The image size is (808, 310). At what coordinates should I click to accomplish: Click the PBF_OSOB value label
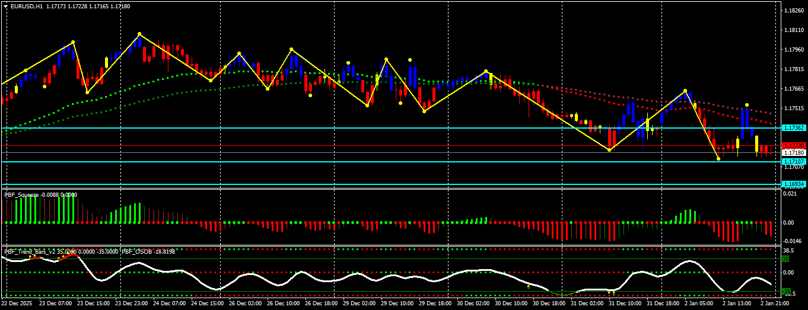point(148,252)
